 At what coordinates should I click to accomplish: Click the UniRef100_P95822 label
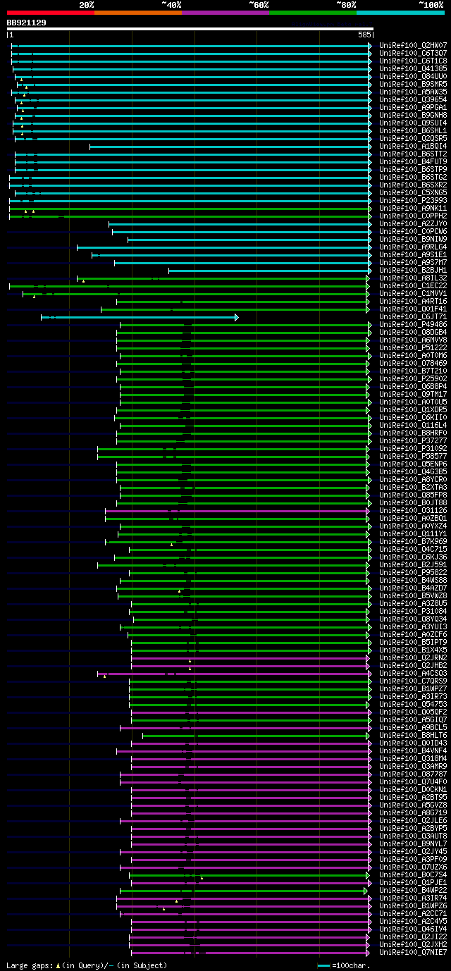click(x=413, y=572)
